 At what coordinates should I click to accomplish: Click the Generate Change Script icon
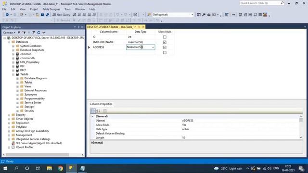[x=227, y=15]
